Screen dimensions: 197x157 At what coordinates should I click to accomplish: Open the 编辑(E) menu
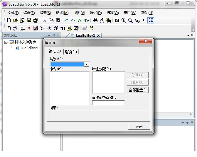(x=29, y=13)
